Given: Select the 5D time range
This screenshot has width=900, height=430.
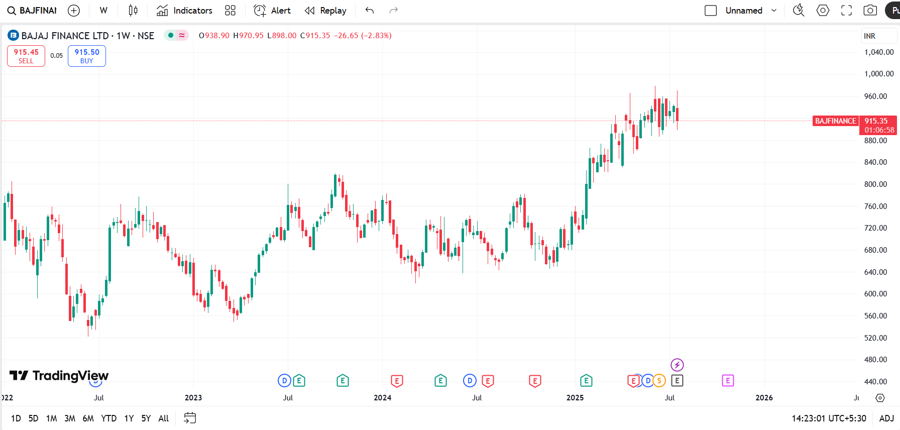Looking at the screenshot, I should 33,418.
